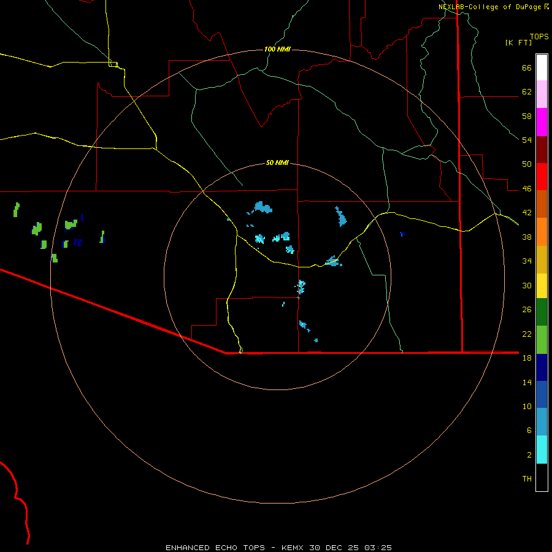This screenshot has width=552, height=552.
Task: Click the black TH threshold swatch
Action: 542,477
